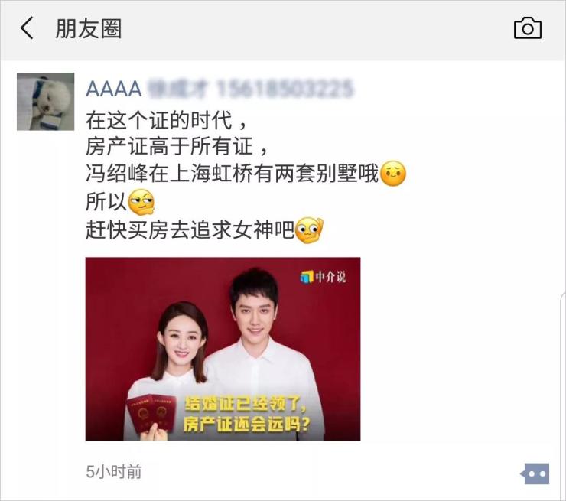Select the text line 在这个证的时代
Screen dimensions: 566x501
167,121
